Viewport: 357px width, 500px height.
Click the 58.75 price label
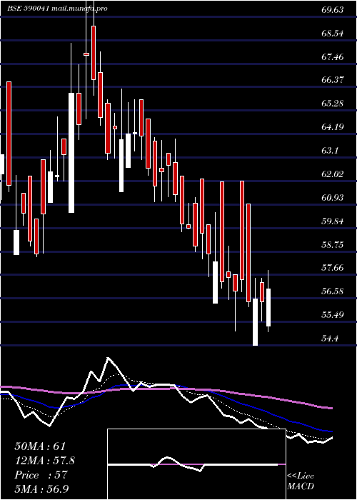333,244
